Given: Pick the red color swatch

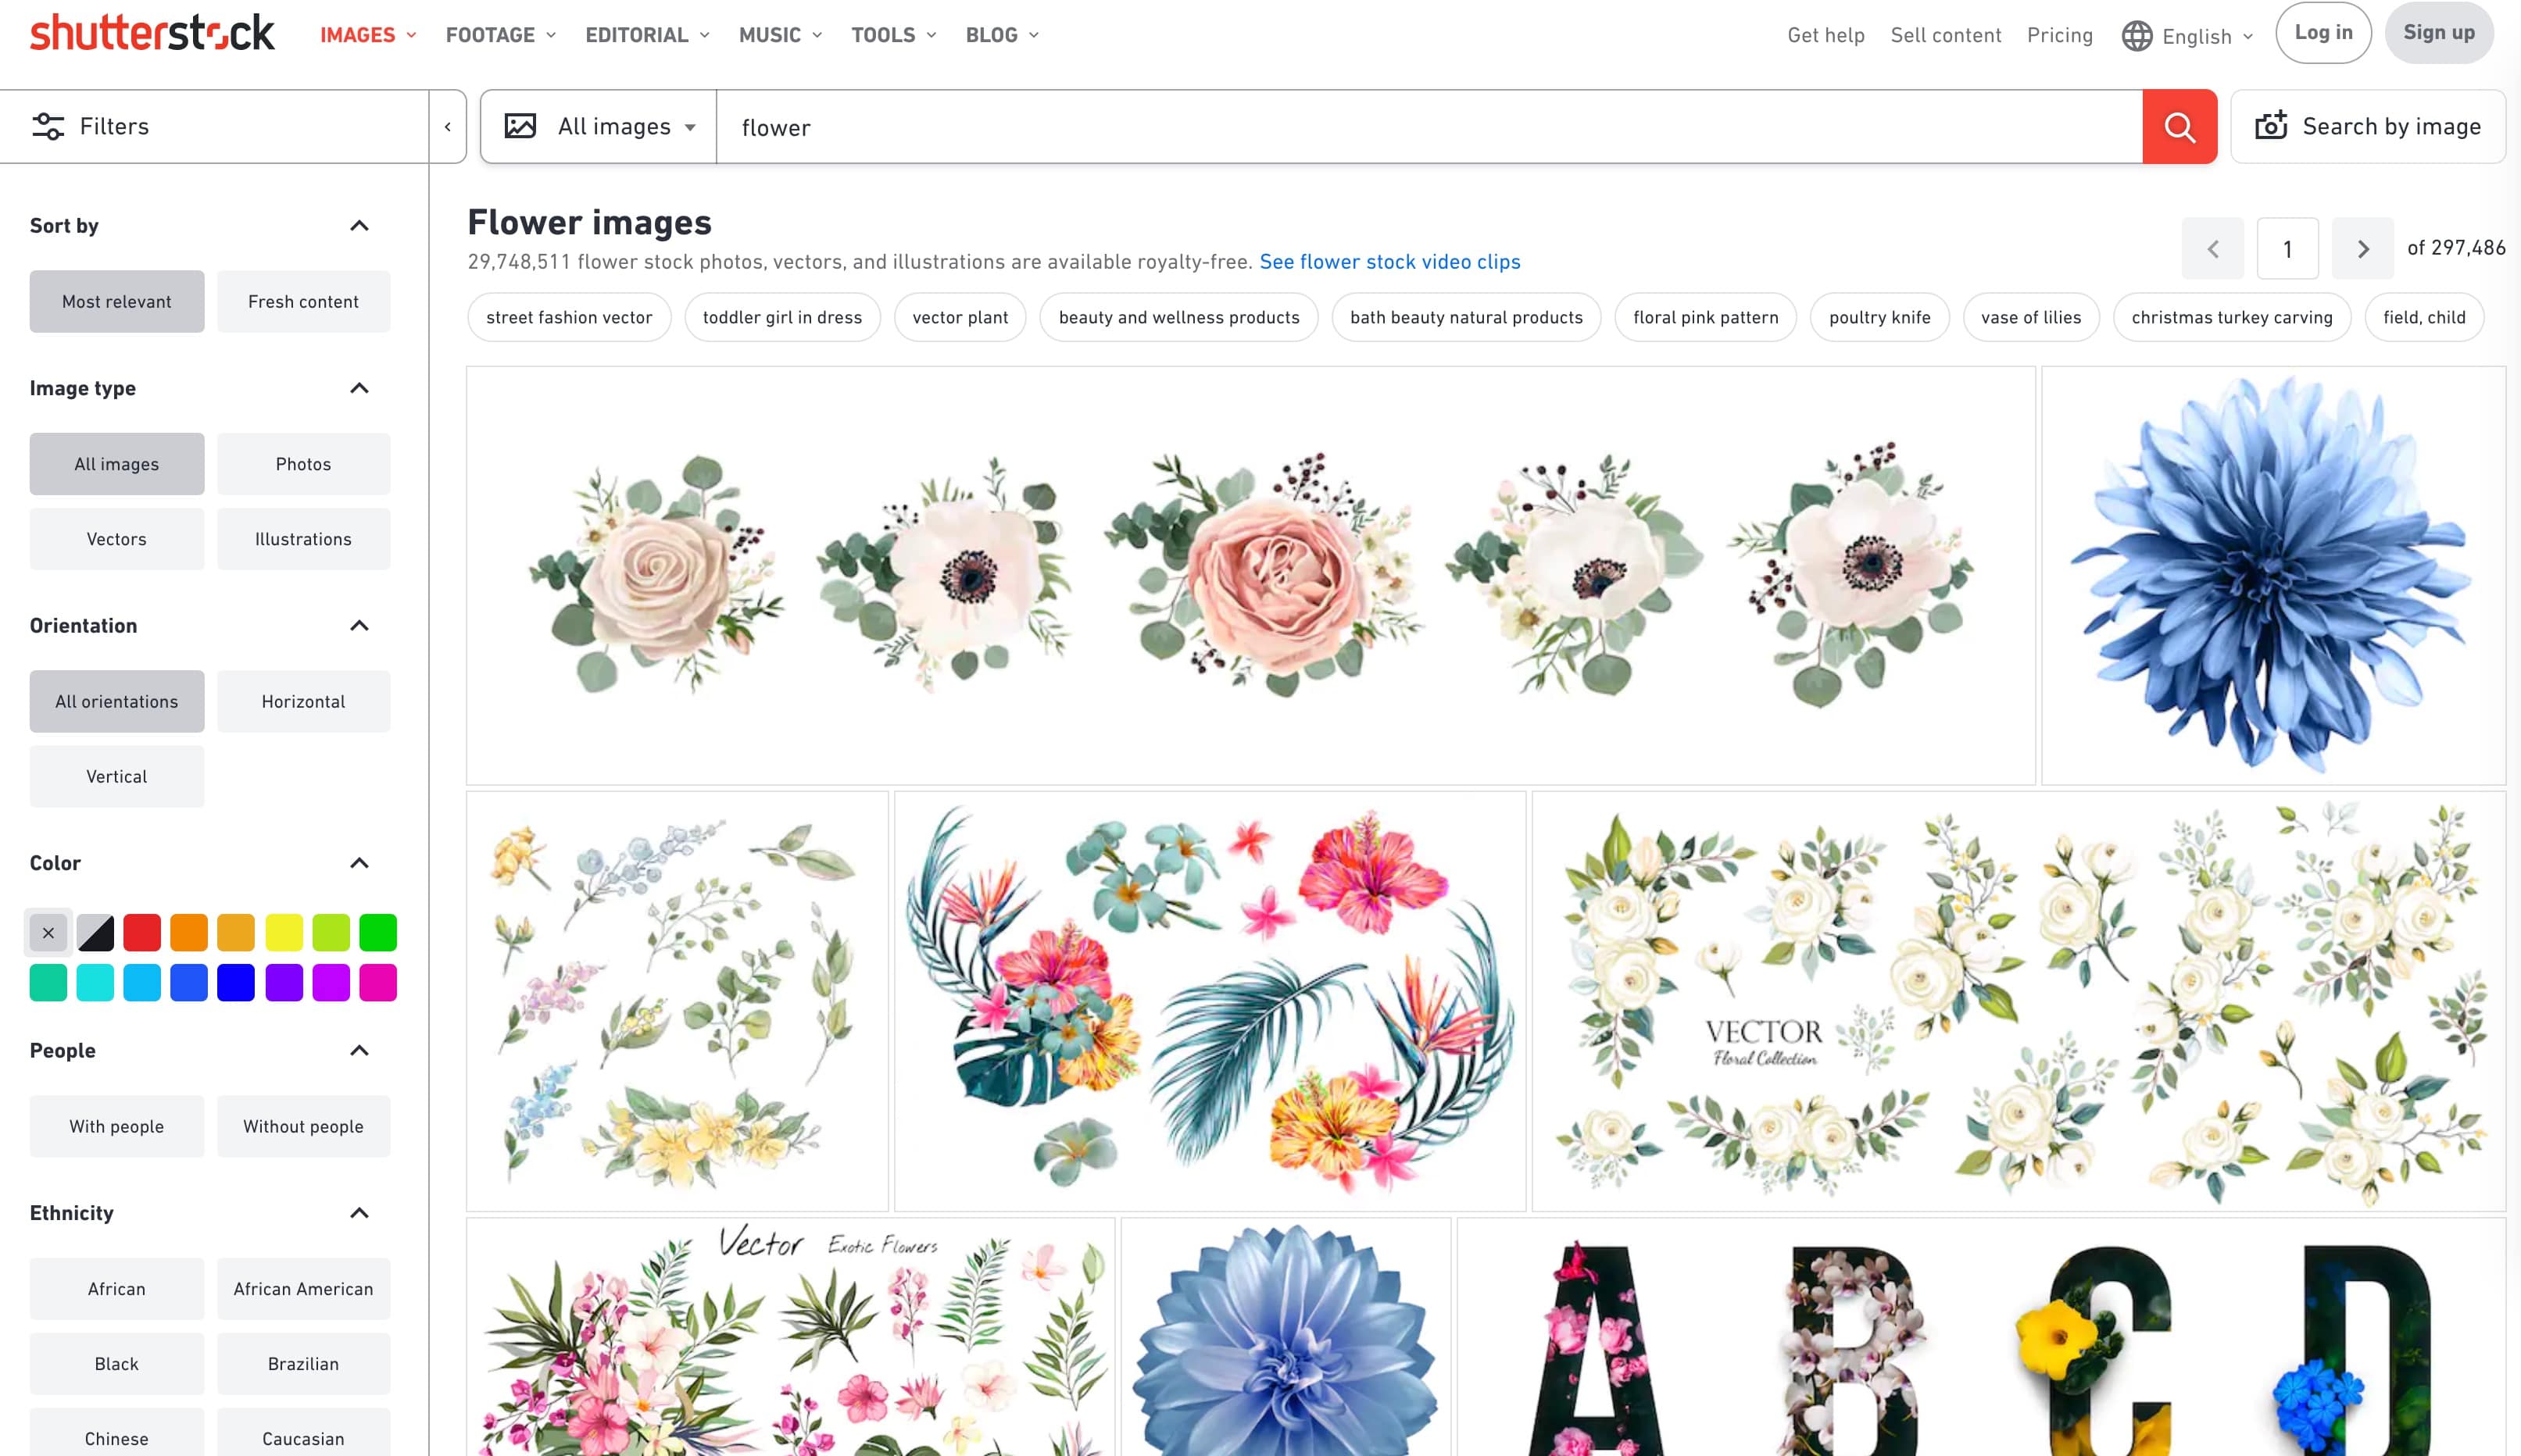Looking at the screenshot, I should (142, 933).
